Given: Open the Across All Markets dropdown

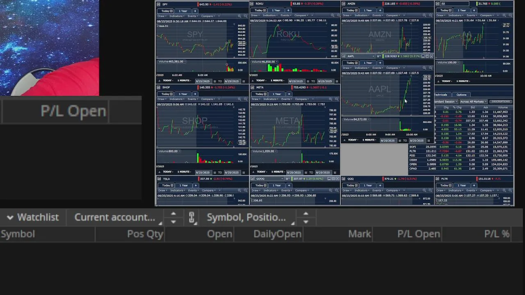Looking at the screenshot, I should tap(473, 102).
